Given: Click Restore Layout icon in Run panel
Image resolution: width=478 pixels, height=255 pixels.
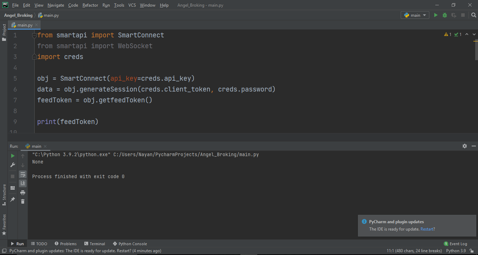Looking at the screenshot, I should point(13,188).
